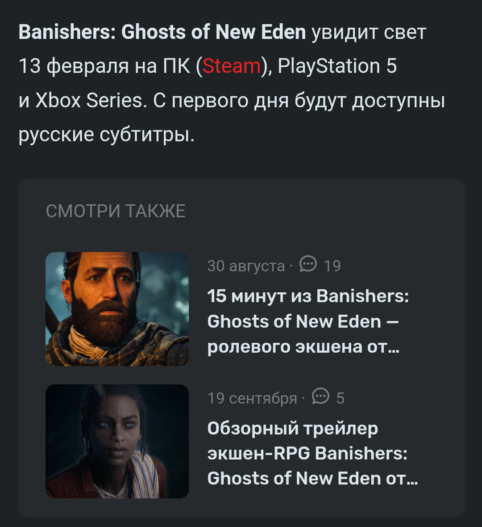Click the comment count 19

pyautogui.click(x=332, y=266)
